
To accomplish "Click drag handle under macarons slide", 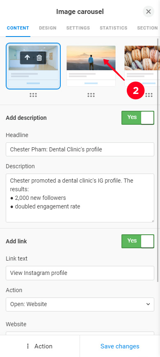I will (149, 95).
